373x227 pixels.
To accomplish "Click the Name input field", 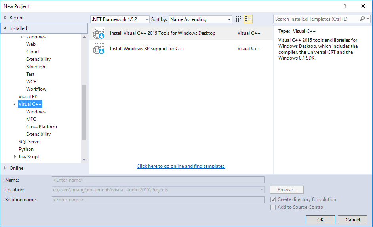I will [x=158, y=180].
